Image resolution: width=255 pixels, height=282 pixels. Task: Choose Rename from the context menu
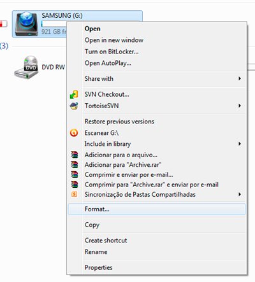(x=157, y=252)
